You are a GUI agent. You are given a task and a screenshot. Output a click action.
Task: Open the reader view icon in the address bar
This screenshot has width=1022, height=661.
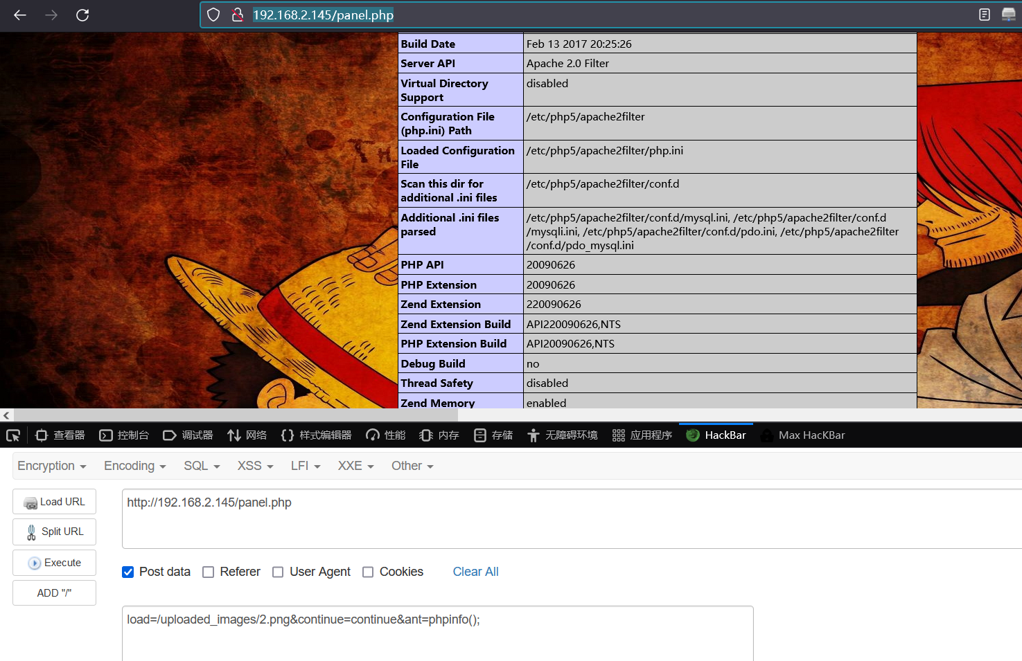click(x=984, y=15)
